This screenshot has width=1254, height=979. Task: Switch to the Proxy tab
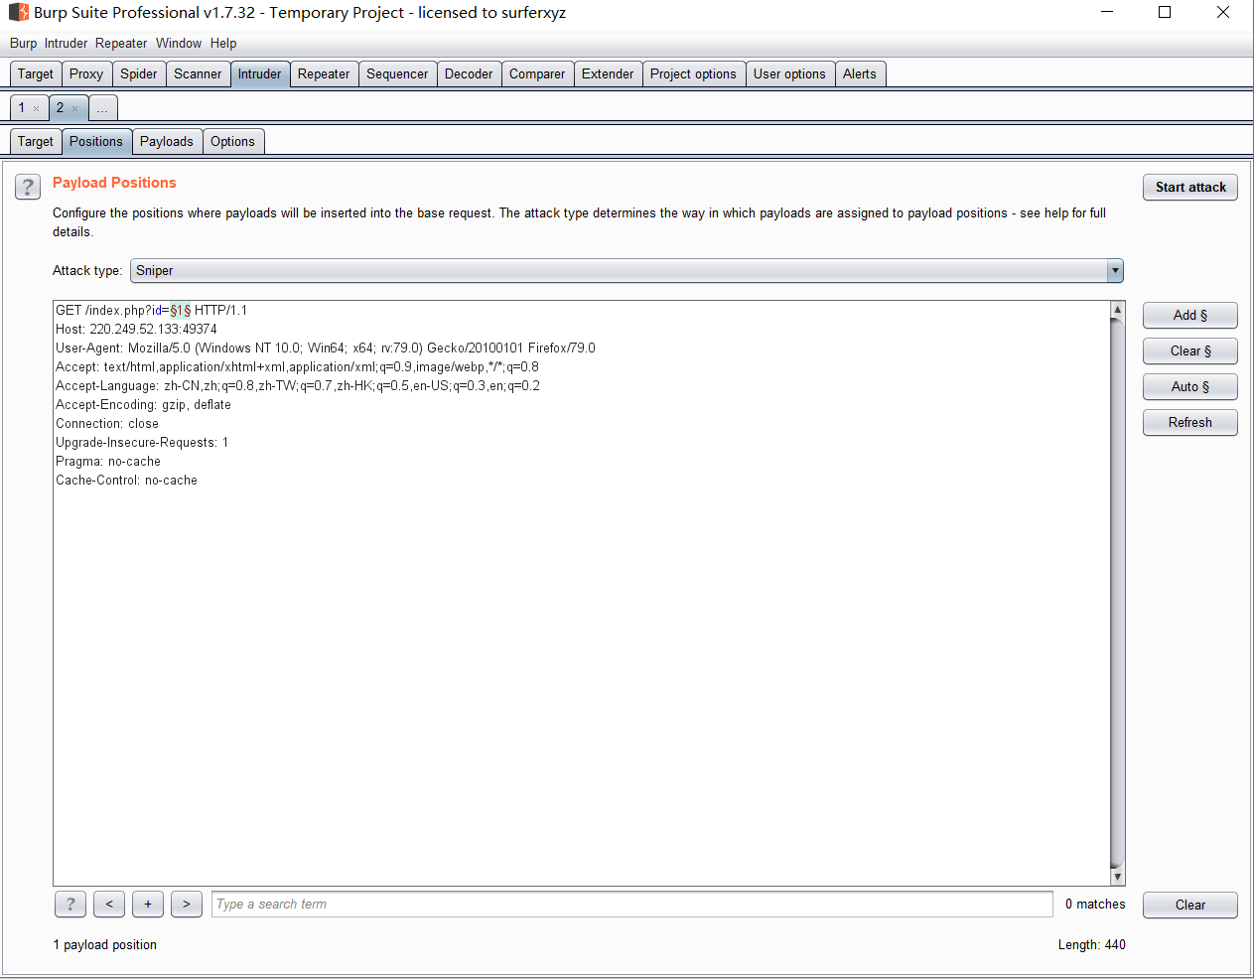tap(86, 74)
